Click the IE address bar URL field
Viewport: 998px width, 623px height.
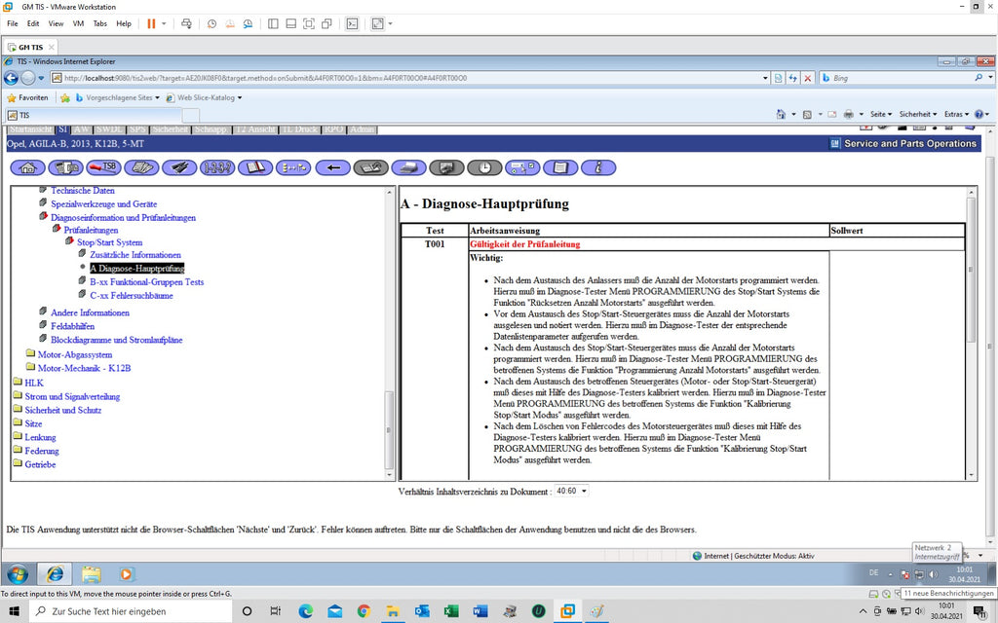[407, 78]
